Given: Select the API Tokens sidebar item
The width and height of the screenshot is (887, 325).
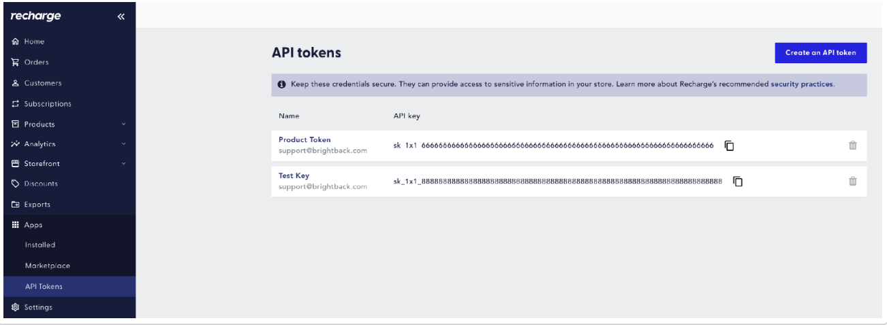Looking at the screenshot, I should [44, 286].
